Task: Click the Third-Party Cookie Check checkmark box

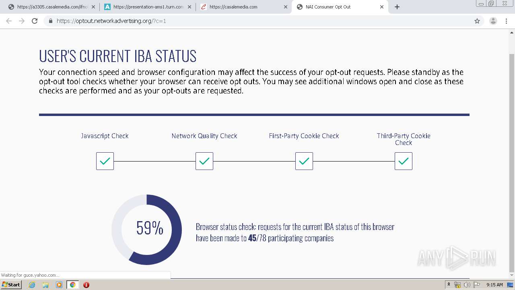Action: tap(404, 161)
